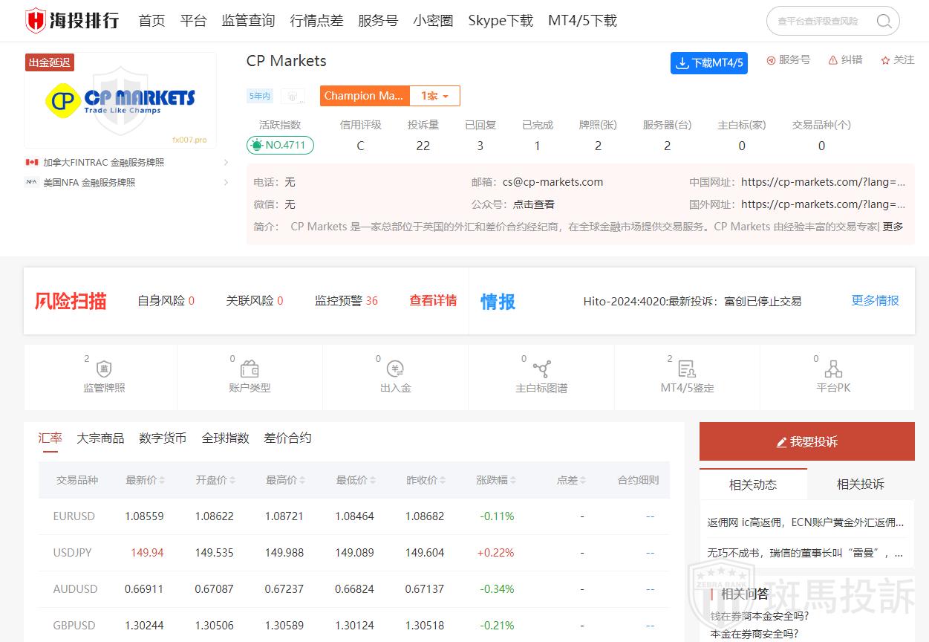Viewport: 929px width, 642px height.
Task: Click the 纠错 report error icon
Action: tap(833, 60)
